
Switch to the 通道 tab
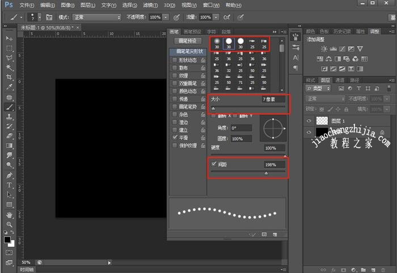click(339, 80)
